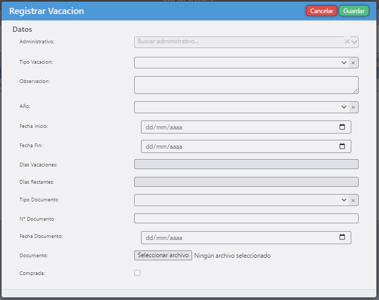Expand the Año dropdown list
This screenshot has height=300, width=379.
click(344, 107)
